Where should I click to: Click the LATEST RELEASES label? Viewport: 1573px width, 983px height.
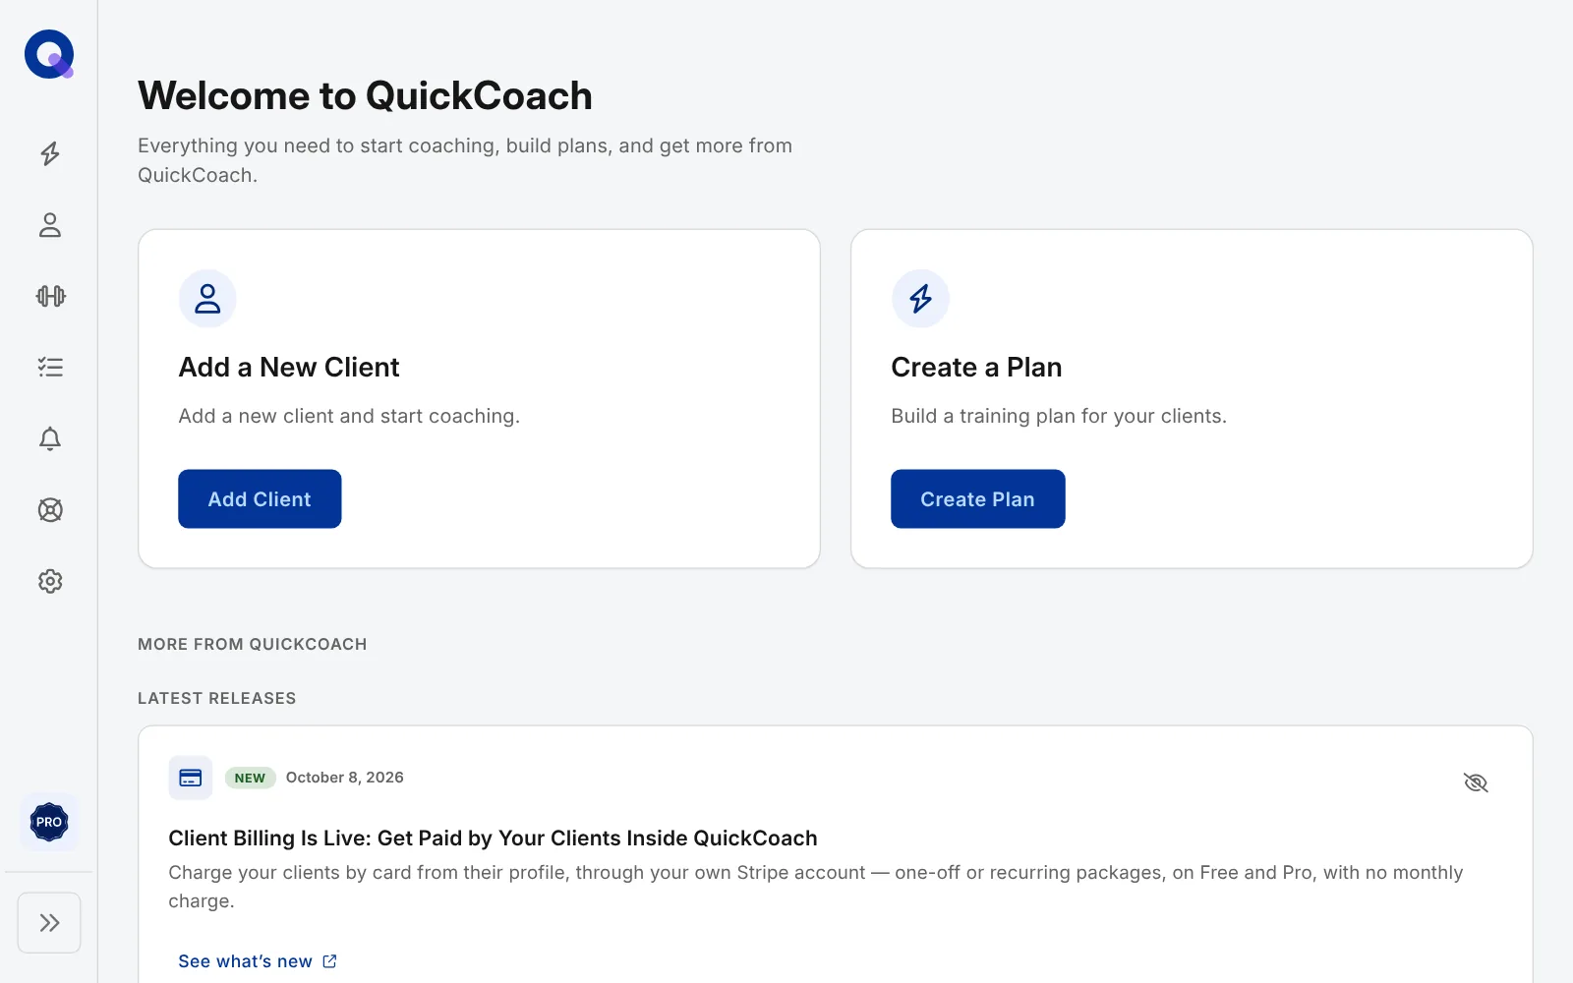217,698
